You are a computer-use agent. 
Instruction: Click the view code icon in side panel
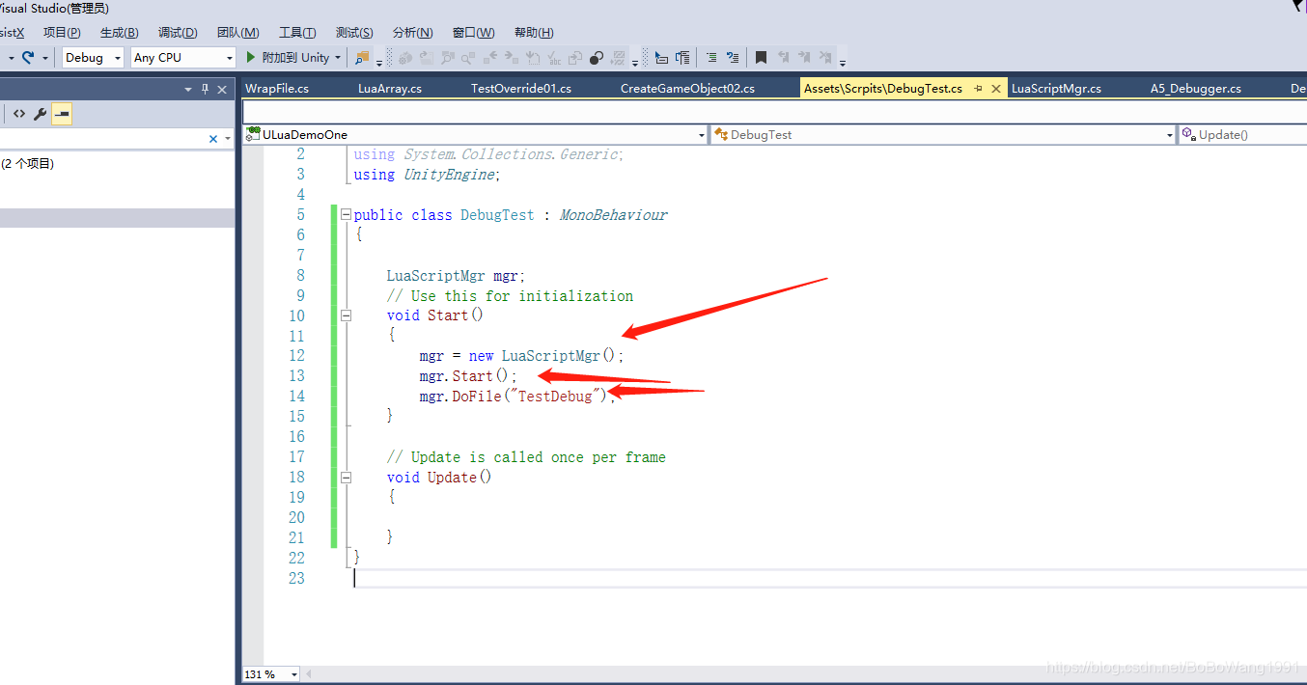(x=19, y=114)
